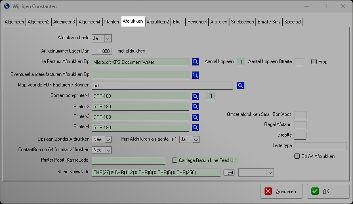Enable the Prop checkbox

click(x=314, y=62)
